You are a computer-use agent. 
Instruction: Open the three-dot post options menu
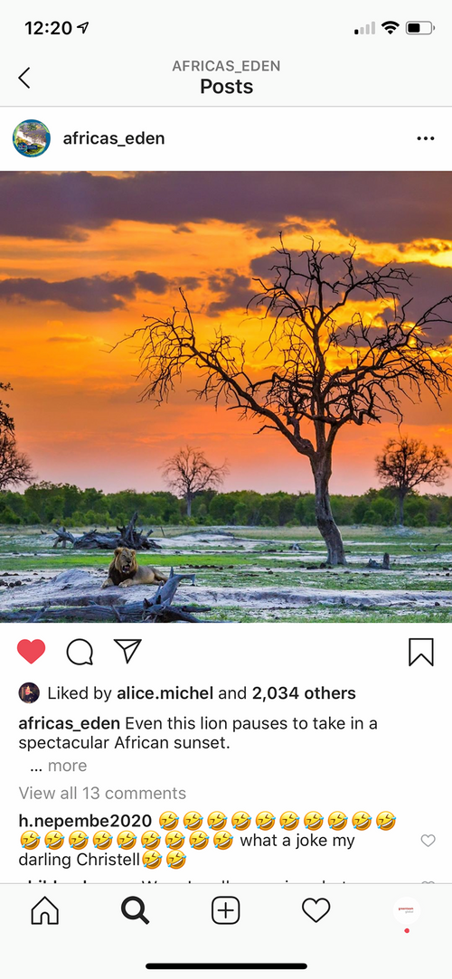(x=425, y=138)
